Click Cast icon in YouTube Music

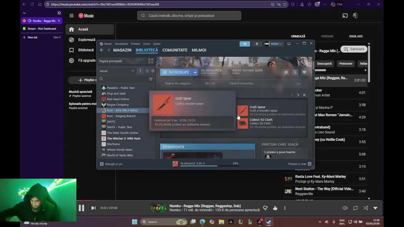tap(345, 16)
